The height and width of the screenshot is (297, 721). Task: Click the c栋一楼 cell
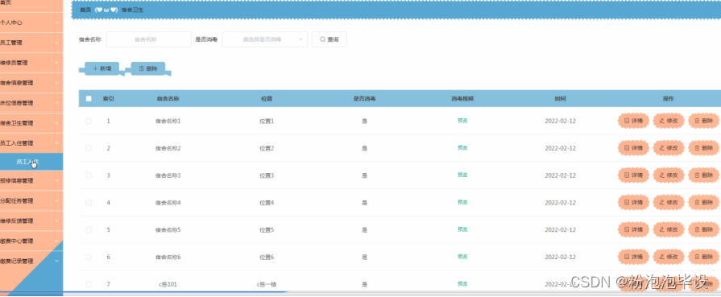267,284
